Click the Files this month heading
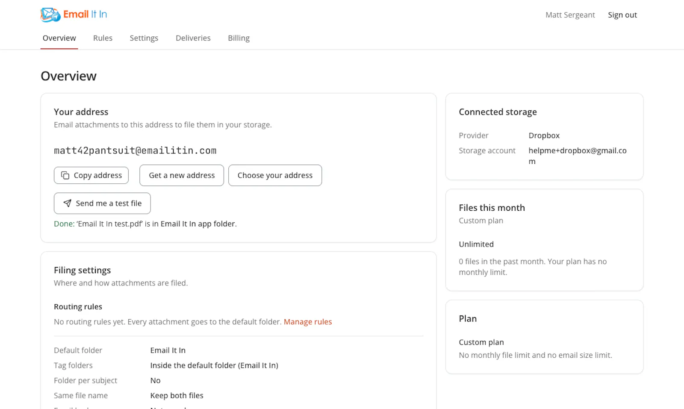The height and width of the screenshot is (409, 684). 492,208
